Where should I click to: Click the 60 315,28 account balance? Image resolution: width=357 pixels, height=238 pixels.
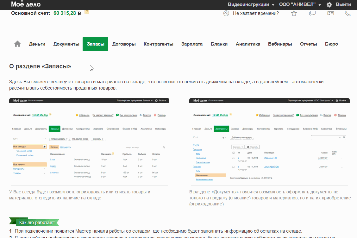point(65,13)
